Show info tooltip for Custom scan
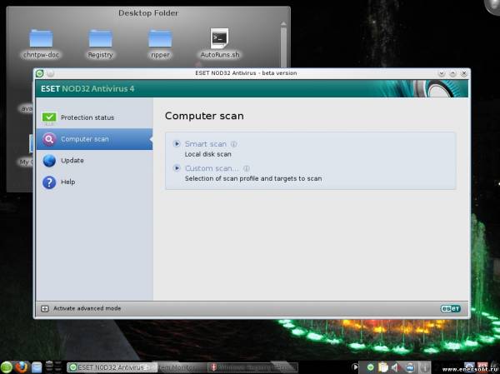 pyautogui.click(x=247, y=168)
